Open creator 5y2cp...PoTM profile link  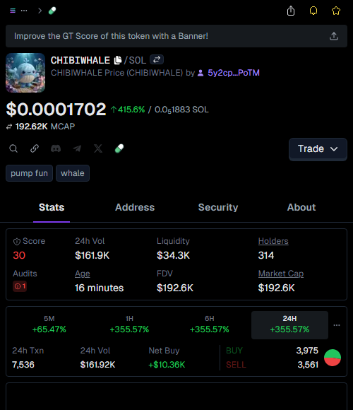point(234,73)
